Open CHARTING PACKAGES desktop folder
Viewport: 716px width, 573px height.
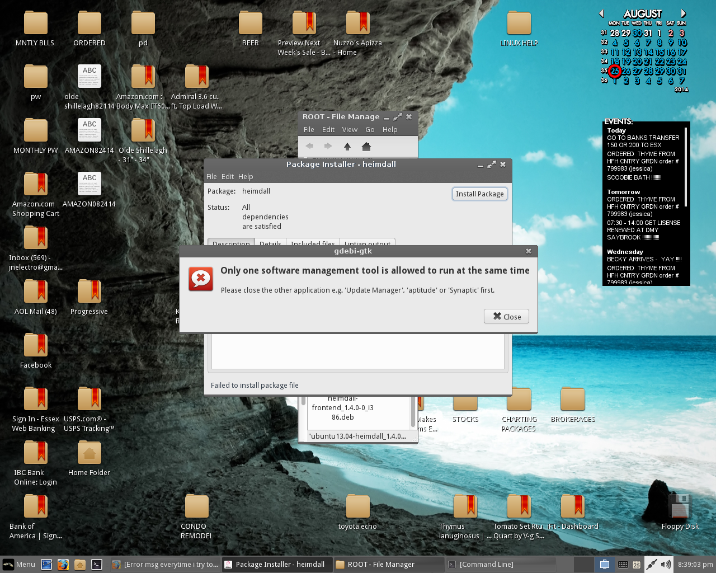[x=519, y=409]
